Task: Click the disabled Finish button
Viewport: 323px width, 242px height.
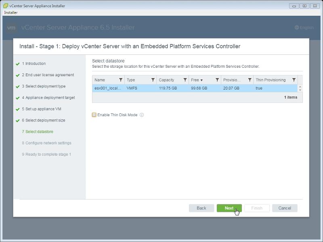Action: [257, 208]
